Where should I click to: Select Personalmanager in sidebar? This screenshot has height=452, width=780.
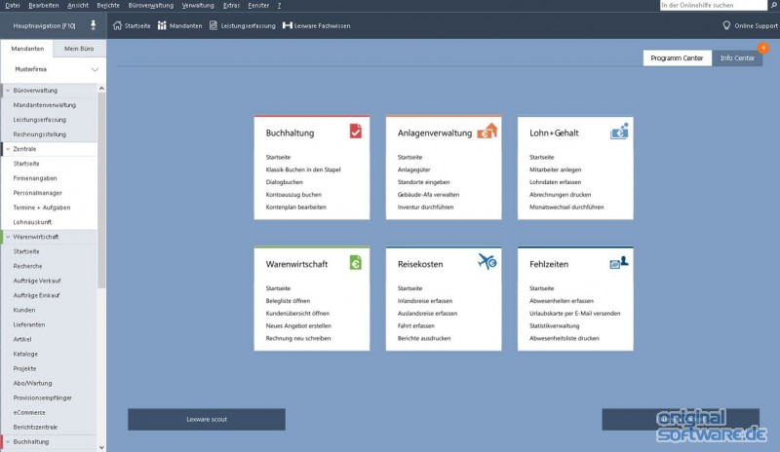coord(38,193)
